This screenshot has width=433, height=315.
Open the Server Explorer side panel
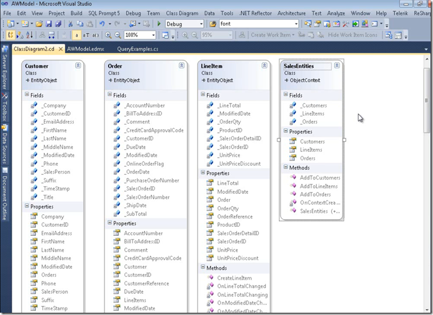(x=5, y=68)
